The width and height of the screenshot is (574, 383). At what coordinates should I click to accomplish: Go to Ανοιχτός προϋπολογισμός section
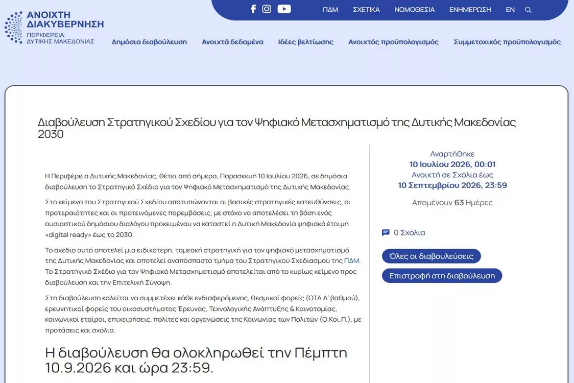pos(393,42)
